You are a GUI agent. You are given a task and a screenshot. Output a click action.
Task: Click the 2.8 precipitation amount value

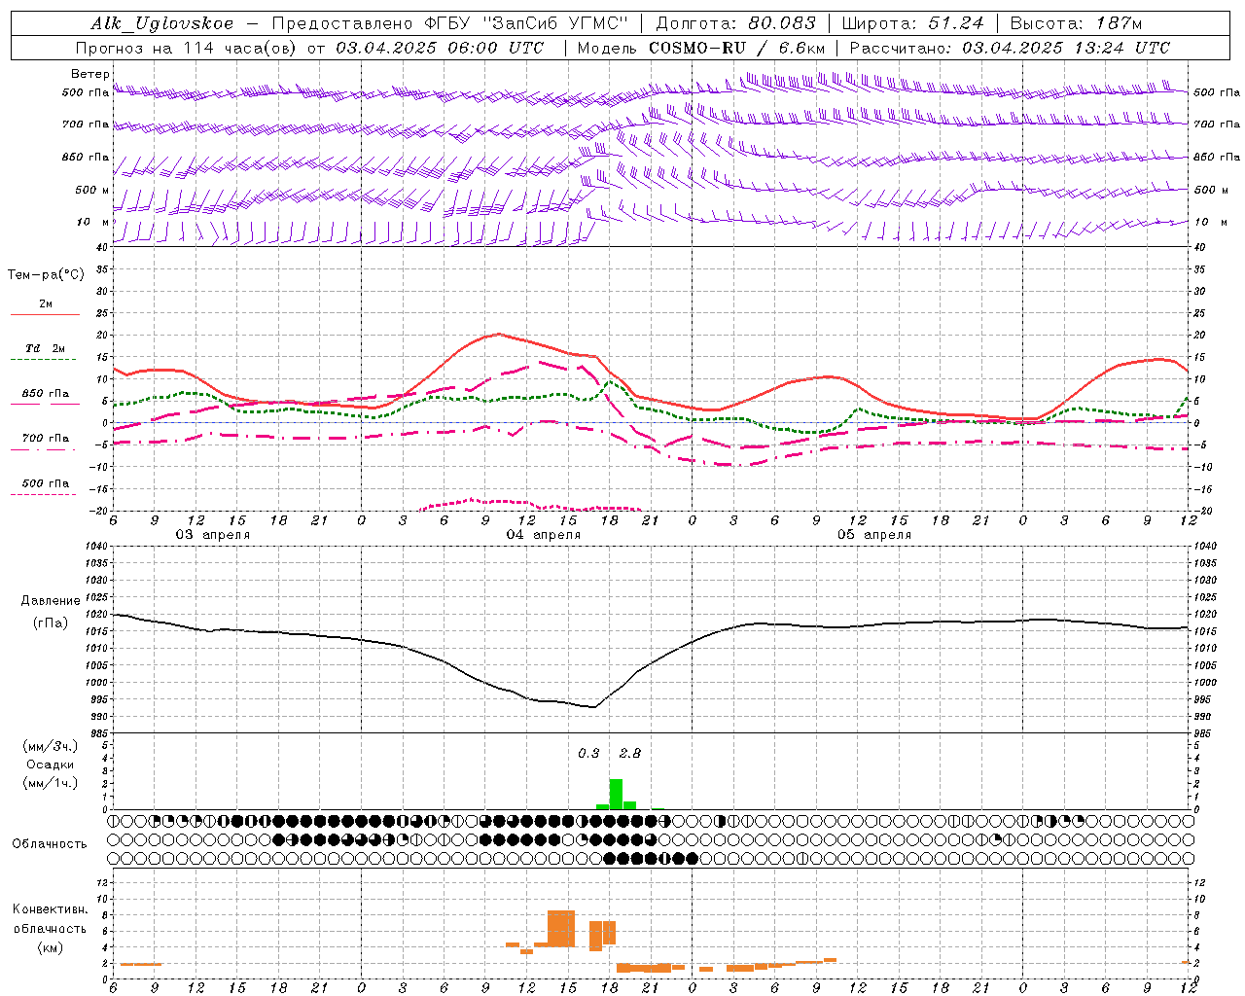point(630,753)
